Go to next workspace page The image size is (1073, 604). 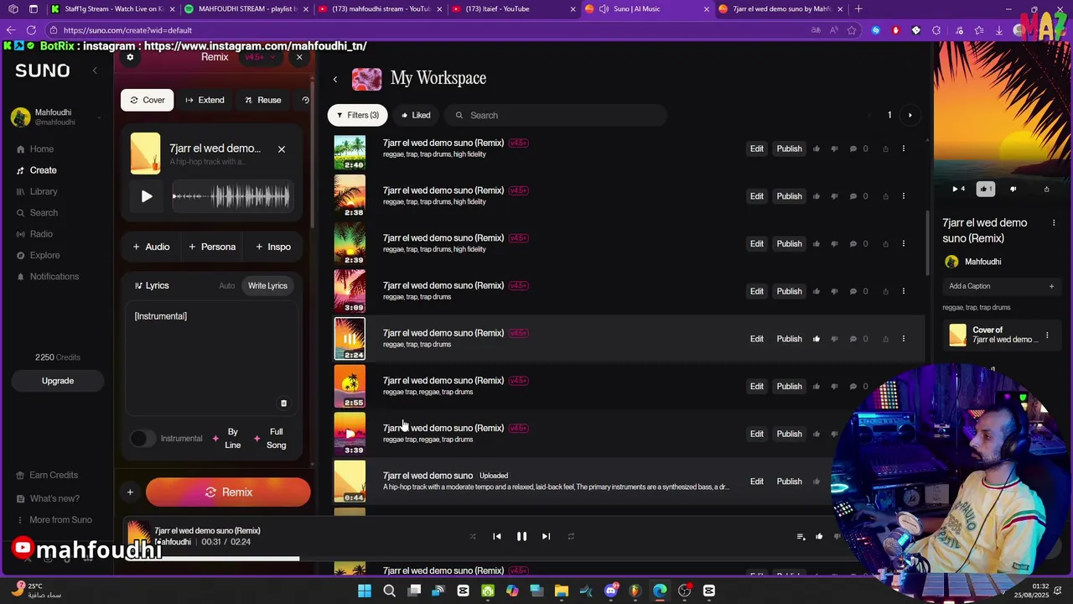tap(910, 115)
